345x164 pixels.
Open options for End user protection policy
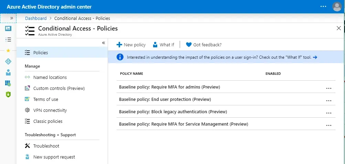click(x=329, y=101)
